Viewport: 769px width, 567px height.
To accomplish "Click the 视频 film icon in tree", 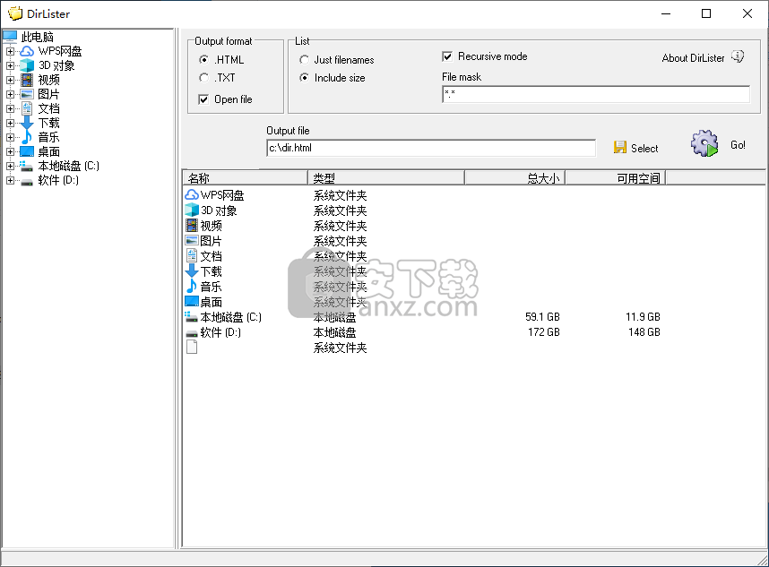I will [x=27, y=80].
